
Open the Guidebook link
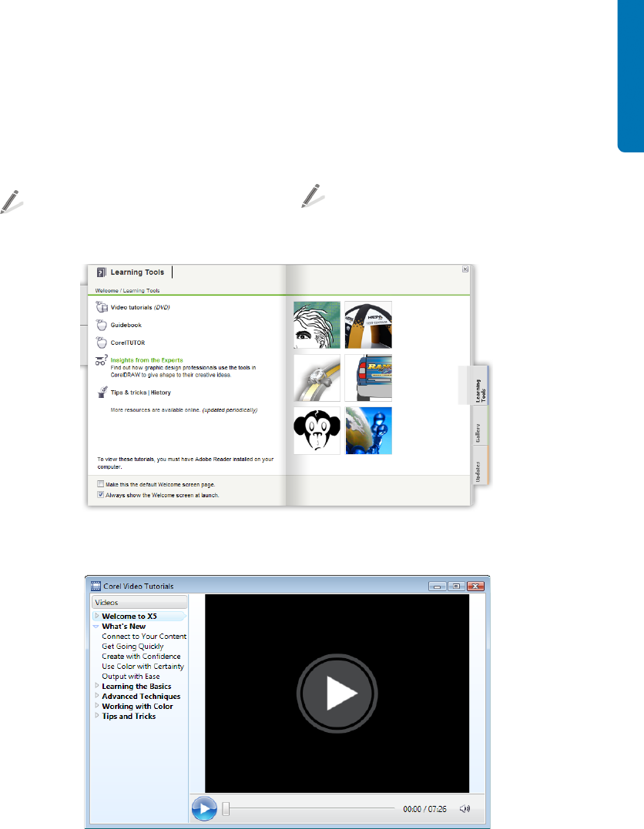tap(126, 325)
